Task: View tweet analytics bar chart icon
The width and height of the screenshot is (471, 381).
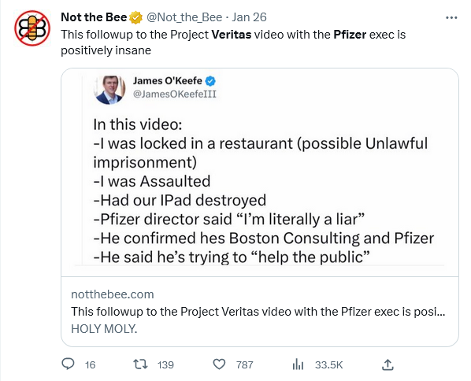Action: click(298, 364)
